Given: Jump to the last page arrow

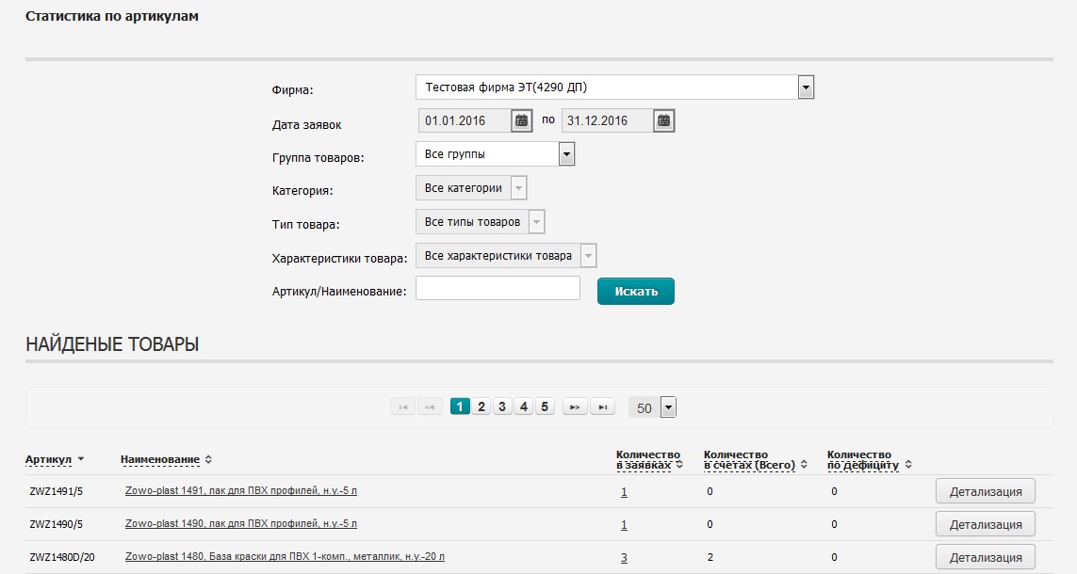Looking at the screenshot, I should click(x=602, y=407).
